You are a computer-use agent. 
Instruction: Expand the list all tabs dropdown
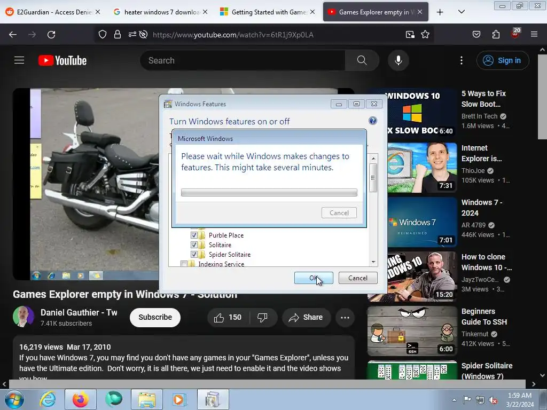(461, 12)
